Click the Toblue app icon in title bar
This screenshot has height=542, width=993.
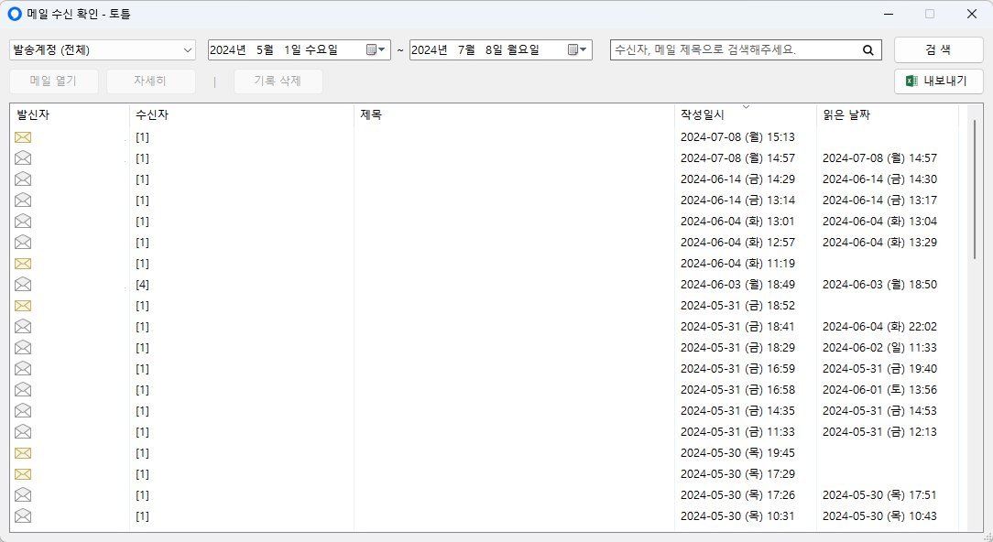(14, 14)
